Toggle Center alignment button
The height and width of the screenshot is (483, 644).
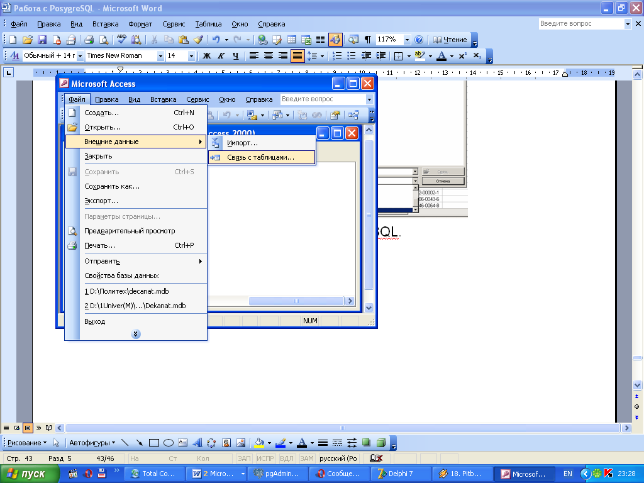tap(268, 56)
